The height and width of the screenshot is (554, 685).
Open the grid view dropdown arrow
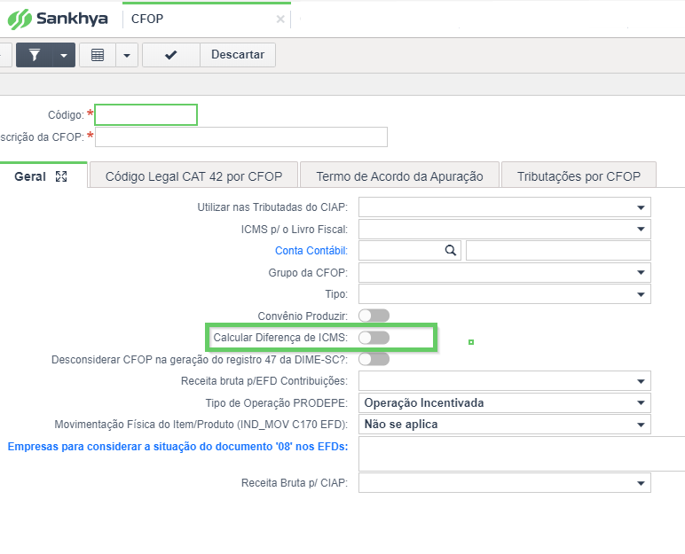tap(127, 55)
